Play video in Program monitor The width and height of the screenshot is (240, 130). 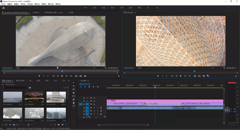[181, 76]
